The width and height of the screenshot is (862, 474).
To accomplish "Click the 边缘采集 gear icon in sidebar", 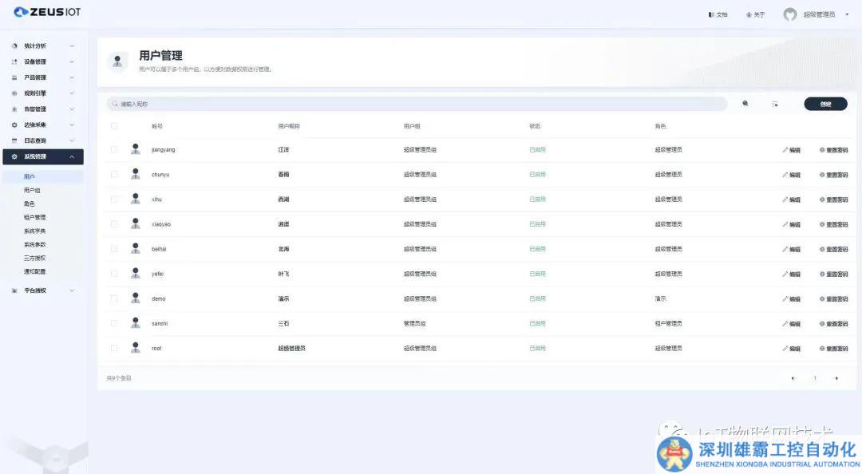I will click(x=14, y=125).
